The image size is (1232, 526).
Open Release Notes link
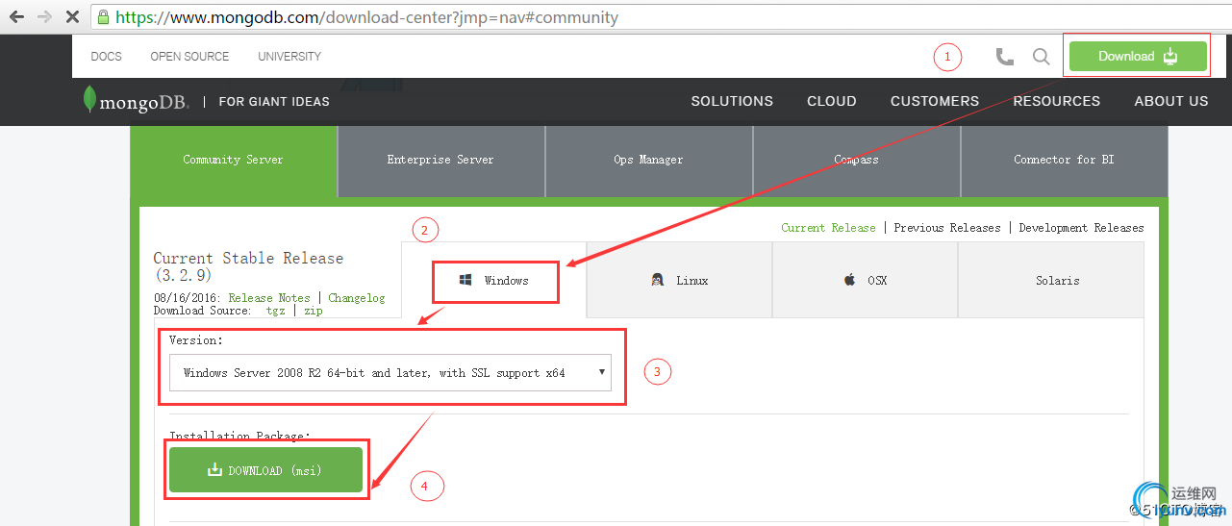[269, 298]
